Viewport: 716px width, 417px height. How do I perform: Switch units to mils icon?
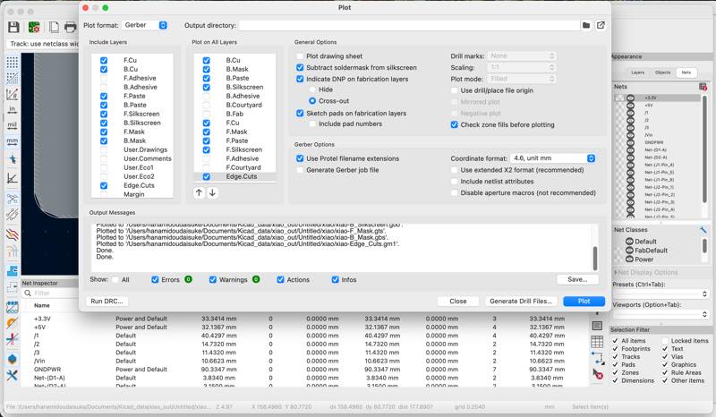(13, 125)
